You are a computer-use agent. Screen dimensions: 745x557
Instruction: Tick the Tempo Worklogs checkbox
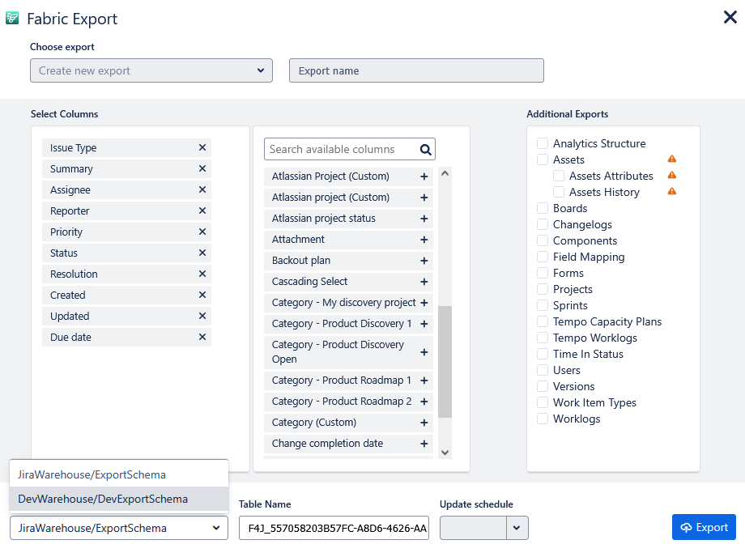tap(543, 338)
